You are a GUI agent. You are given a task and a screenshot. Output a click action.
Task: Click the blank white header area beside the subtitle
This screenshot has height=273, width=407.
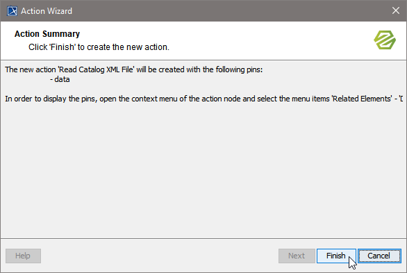(x=270, y=47)
